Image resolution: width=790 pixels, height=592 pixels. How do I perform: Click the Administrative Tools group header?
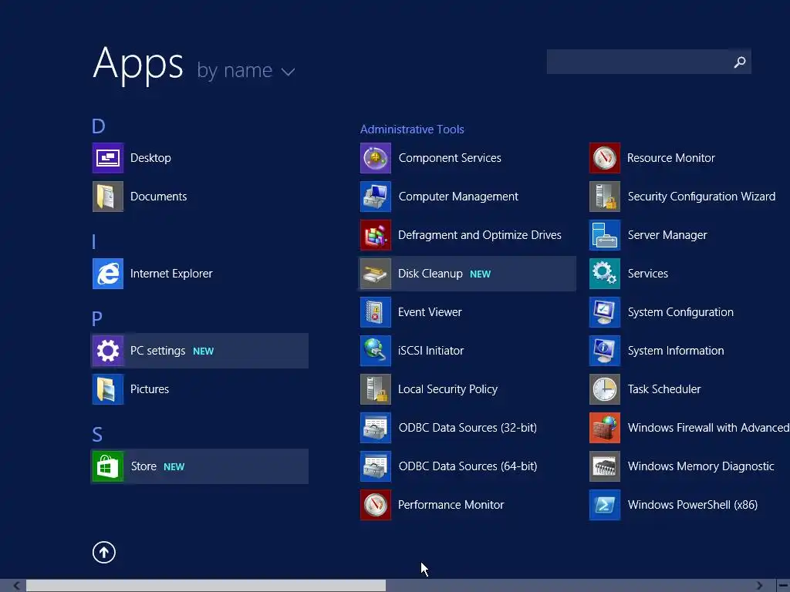tap(412, 129)
